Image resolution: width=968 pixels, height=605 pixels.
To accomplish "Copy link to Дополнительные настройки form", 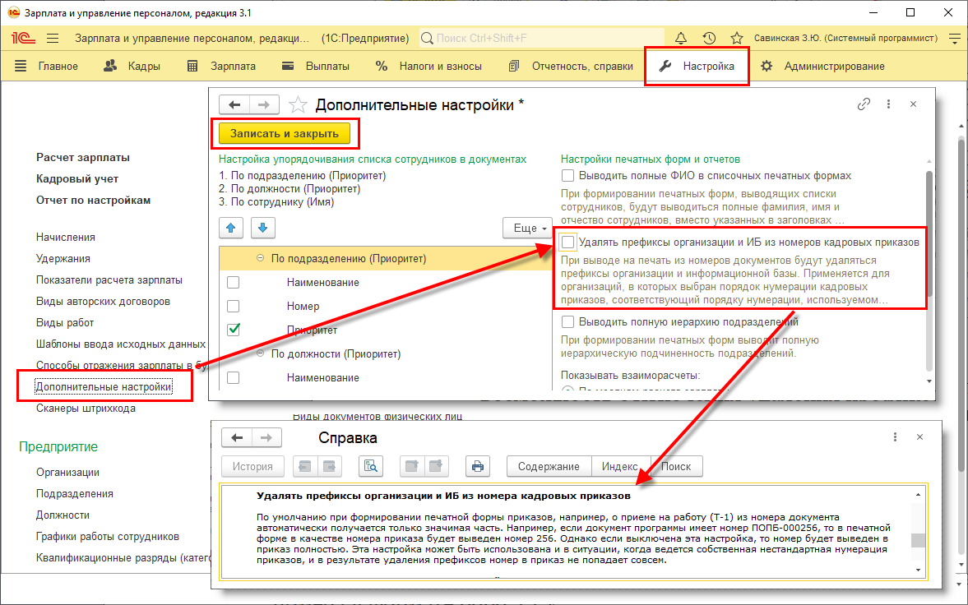I will tap(864, 104).
